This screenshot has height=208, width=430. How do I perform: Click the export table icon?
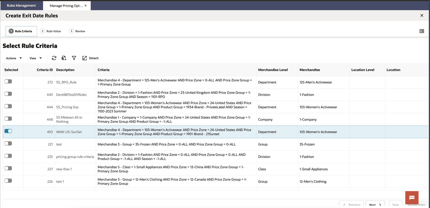64,58
